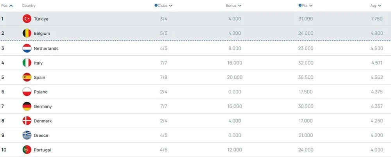This screenshot has height=157, width=391.
Task: Open the Denmark country link
Action: (x=43, y=121)
